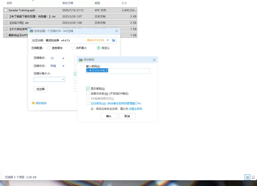
Task: Click the date 2026/7/16 21:12
Action: [73, 10]
